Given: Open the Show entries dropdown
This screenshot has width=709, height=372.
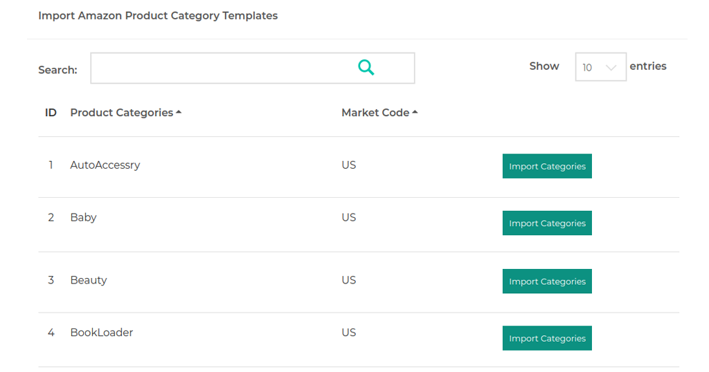Looking at the screenshot, I should pos(600,67).
